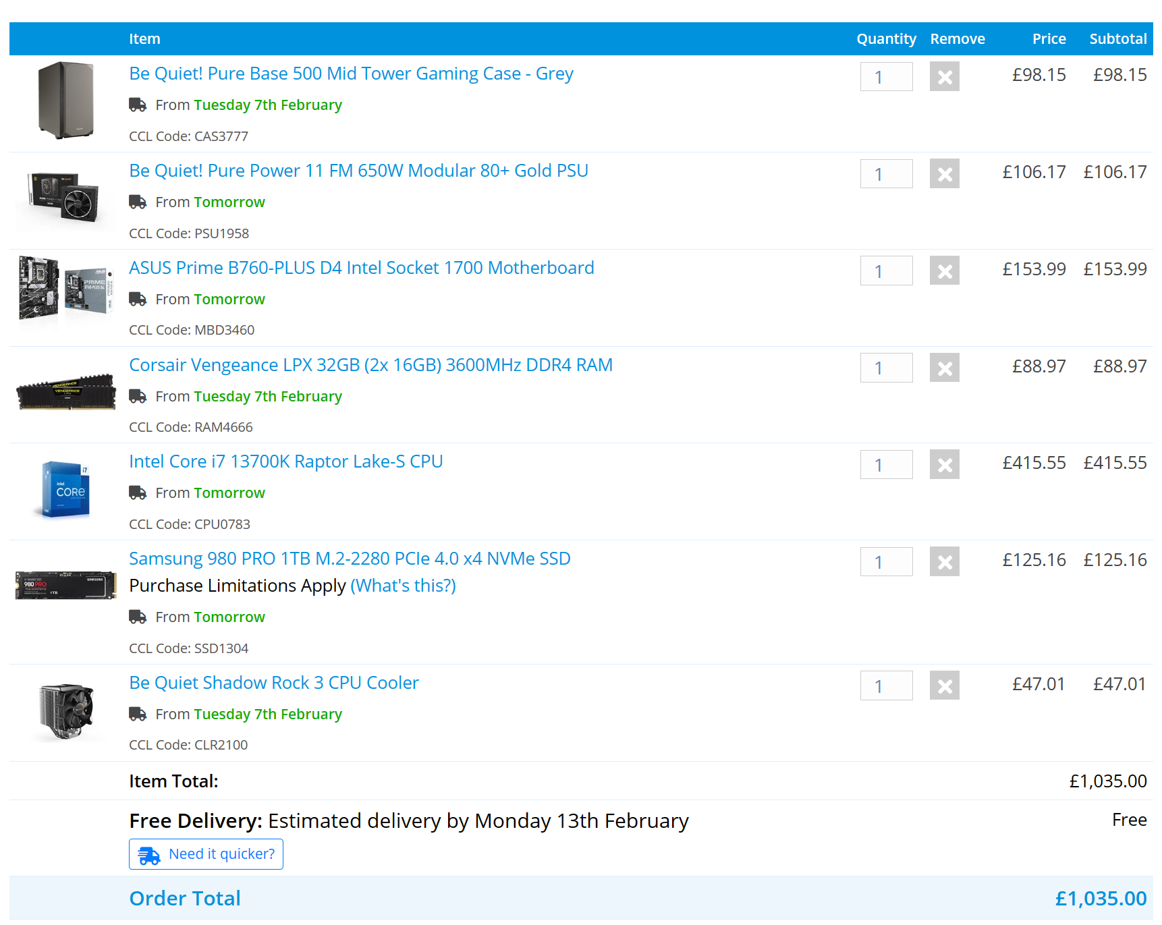Click the cooler's Tuesday 7th February delivery date
Screen dimensions: 1162x925
click(x=268, y=714)
